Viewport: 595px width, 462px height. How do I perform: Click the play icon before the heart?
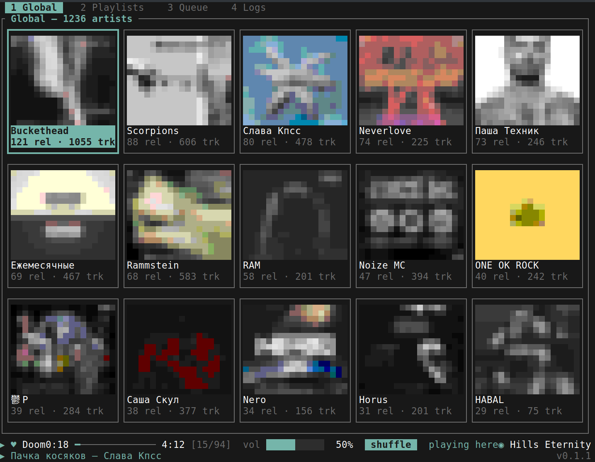coord(2,445)
